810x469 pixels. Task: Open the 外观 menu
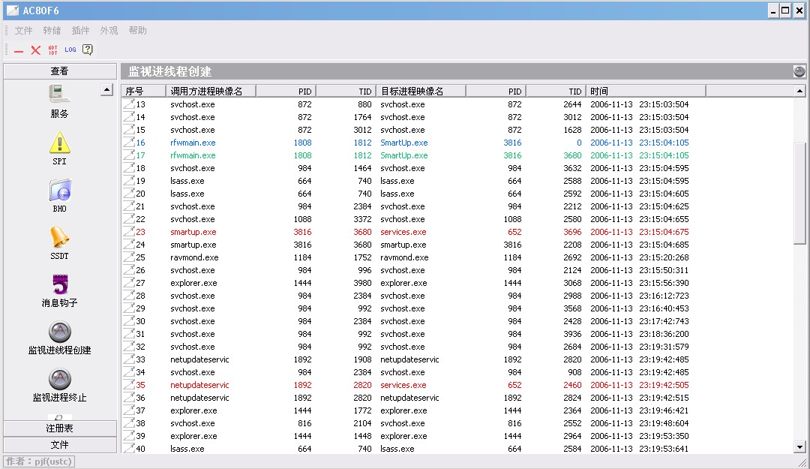coord(109,31)
